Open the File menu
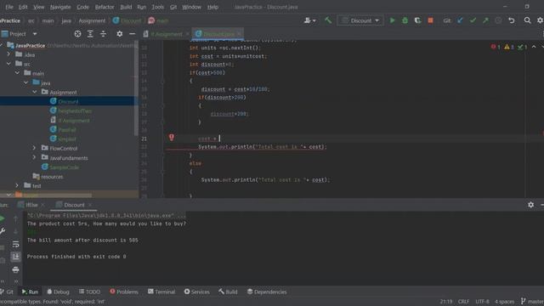Image resolution: width=544 pixels, height=306 pixels. coord(9,7)
